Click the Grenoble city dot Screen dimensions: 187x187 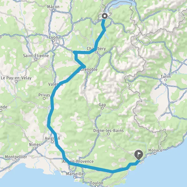pyautogui.click(x=89, y=73)
